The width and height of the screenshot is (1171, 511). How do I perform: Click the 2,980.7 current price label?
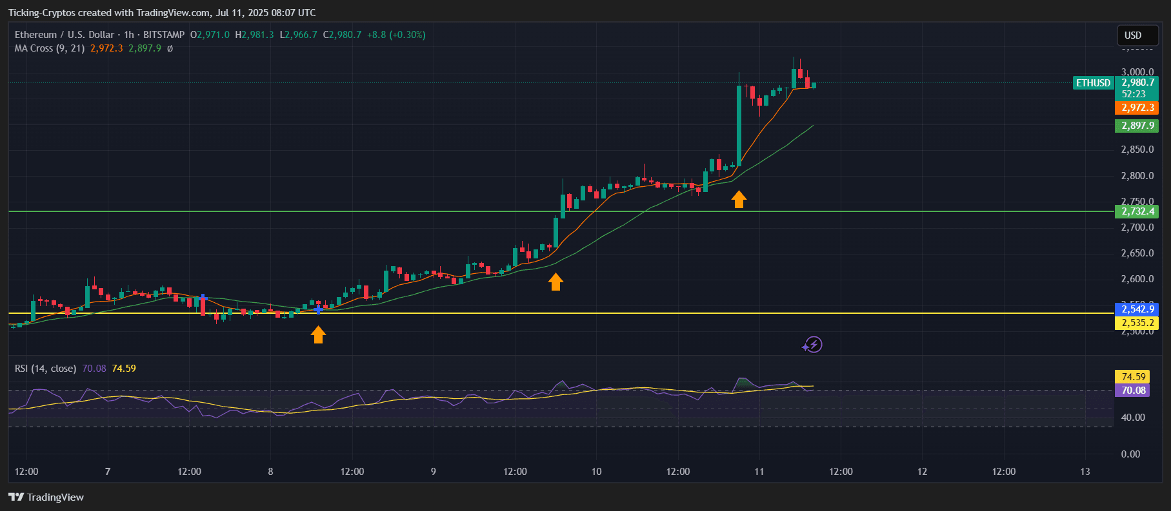point(1137,82)
